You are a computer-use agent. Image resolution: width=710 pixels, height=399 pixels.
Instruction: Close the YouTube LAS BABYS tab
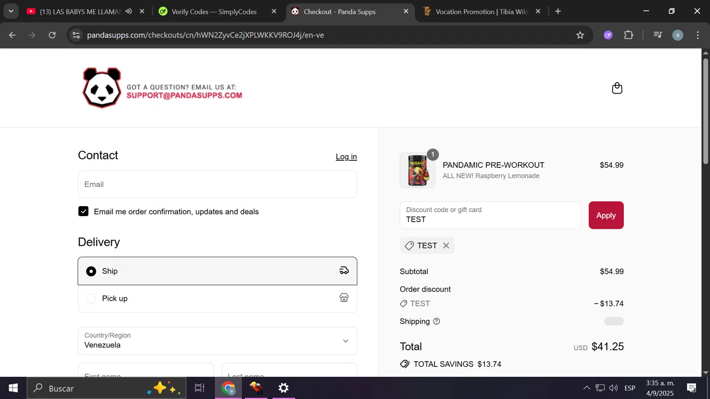[142, 11]
